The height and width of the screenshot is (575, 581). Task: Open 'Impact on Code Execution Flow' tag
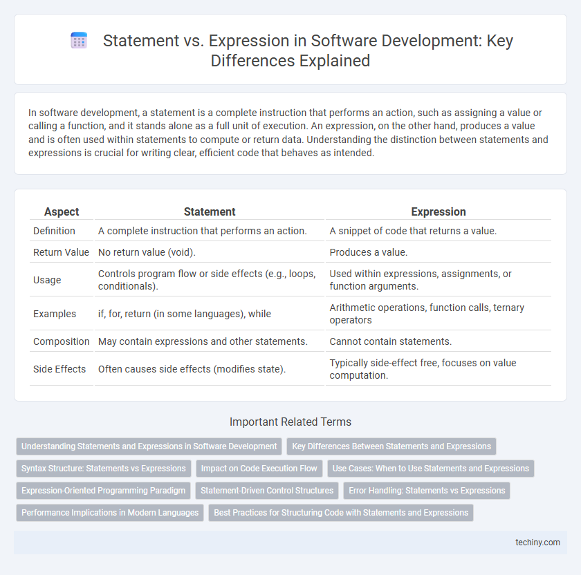(259, 469)
